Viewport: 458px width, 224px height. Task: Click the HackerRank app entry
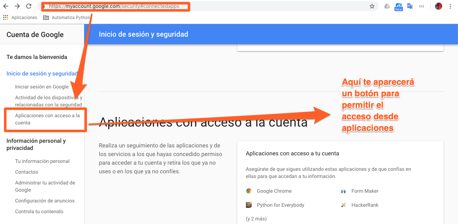click(365, 205)
